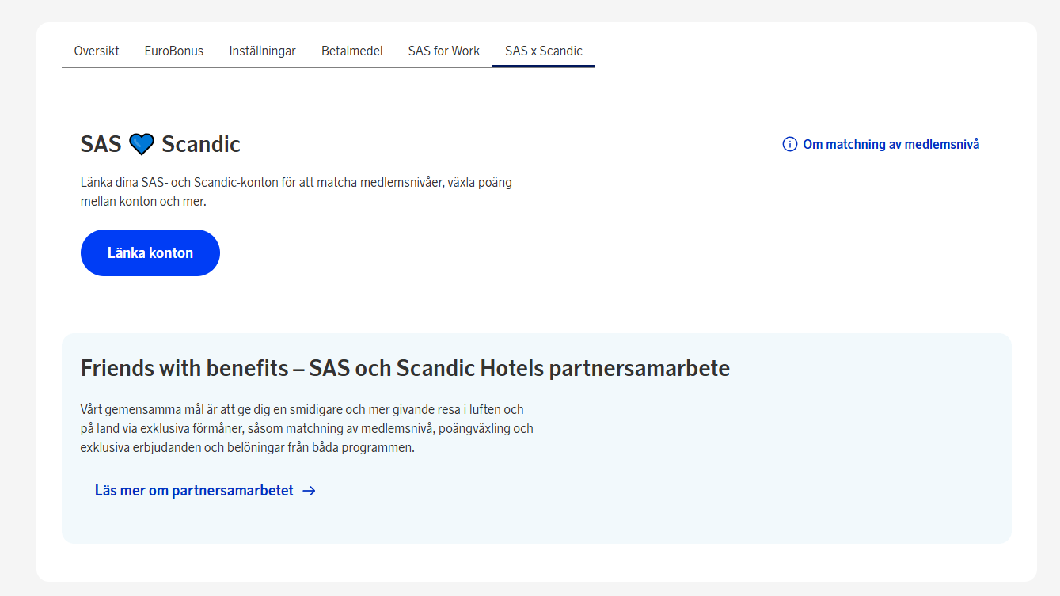
Task: Switch to the Översikt tab
Action: 97,51
